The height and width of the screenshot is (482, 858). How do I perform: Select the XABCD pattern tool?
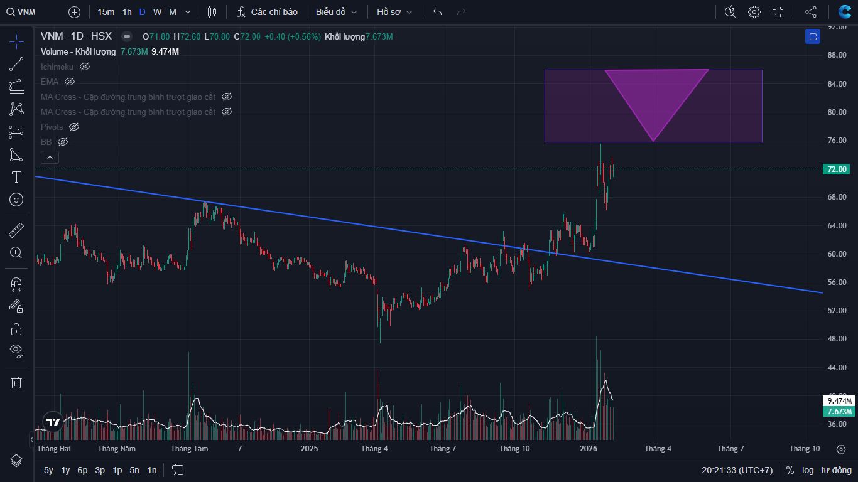pyautogui.click(x=16, y=109)
